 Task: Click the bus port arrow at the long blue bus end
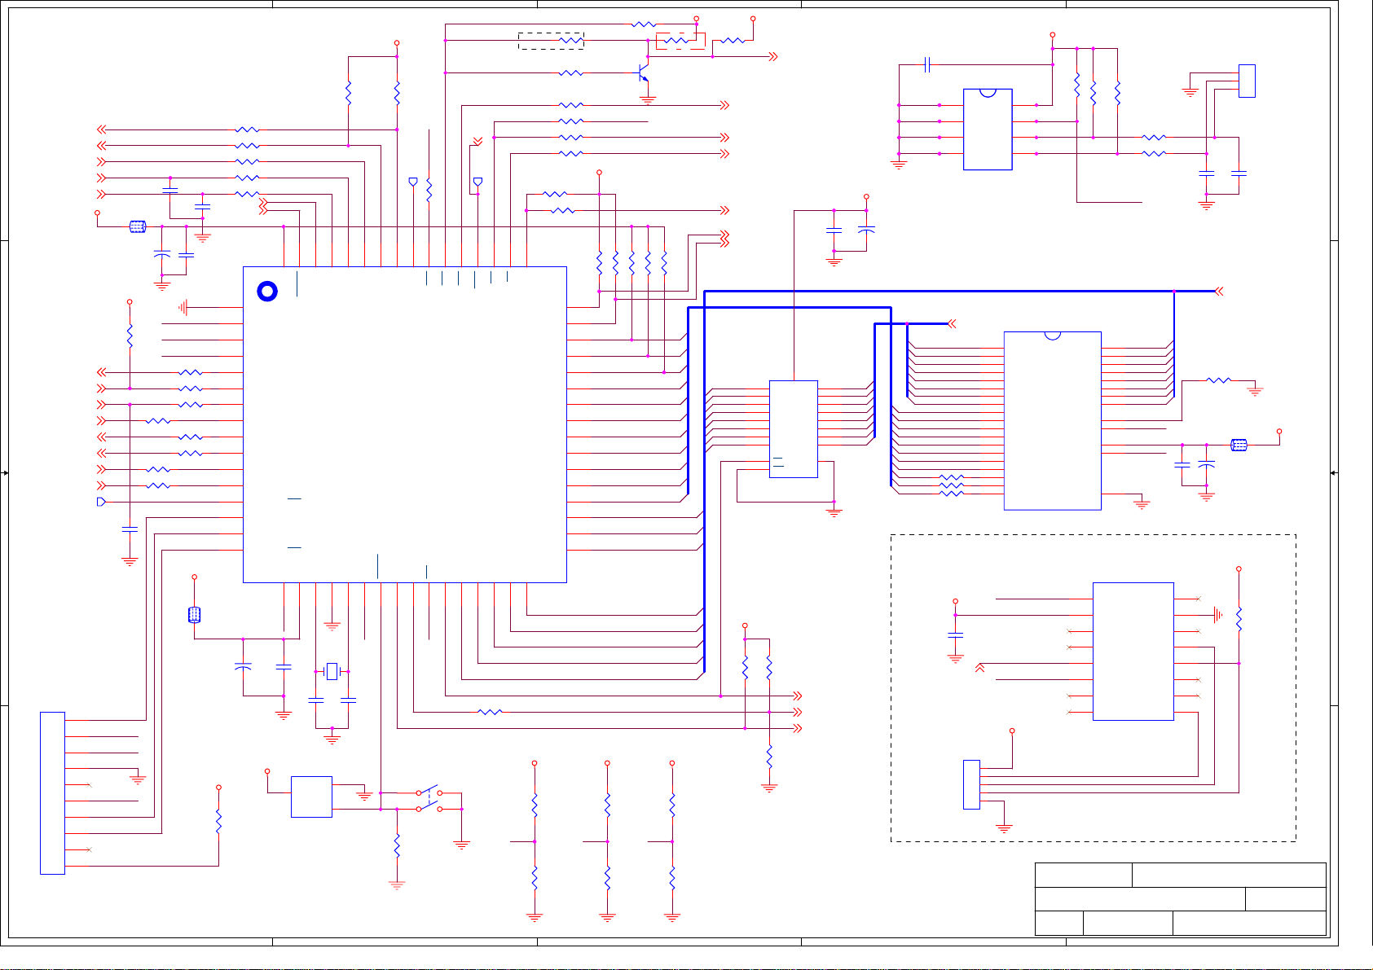(x=1219, y=291)
